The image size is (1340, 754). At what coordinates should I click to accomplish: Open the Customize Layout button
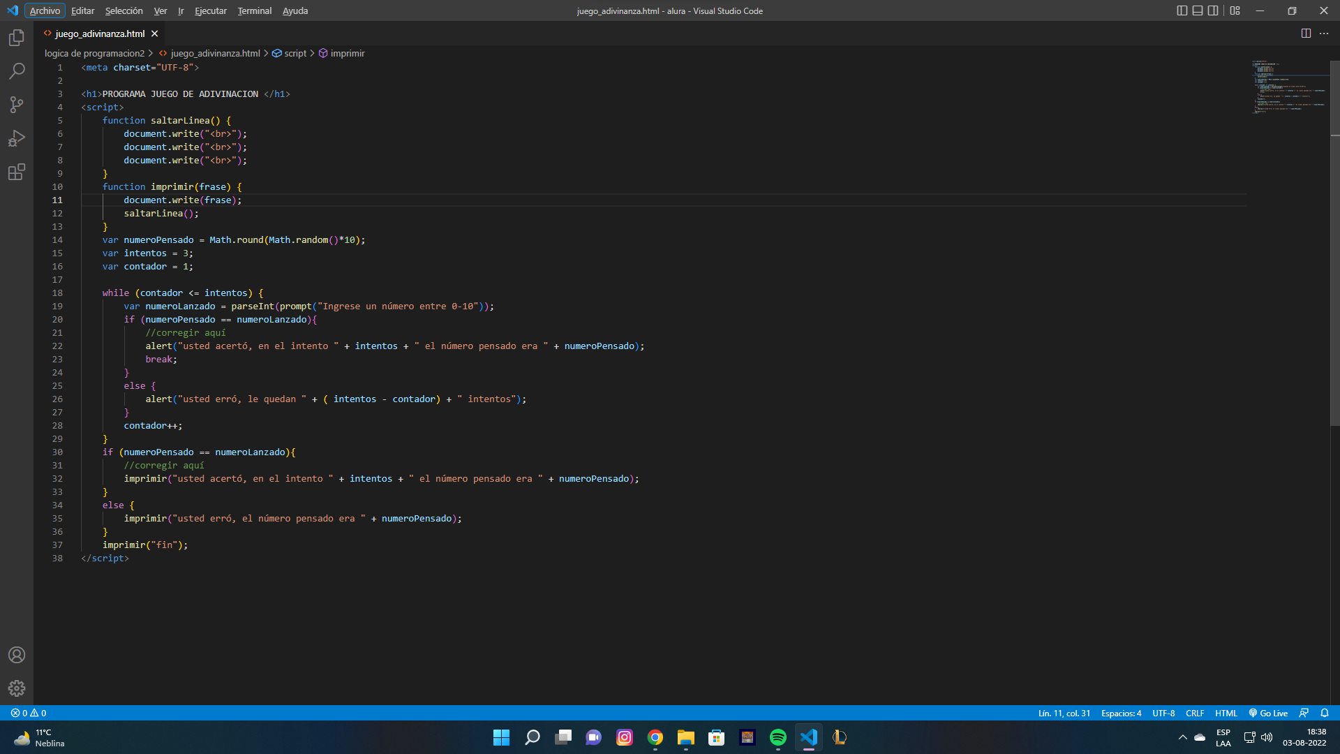(1235, 10)
